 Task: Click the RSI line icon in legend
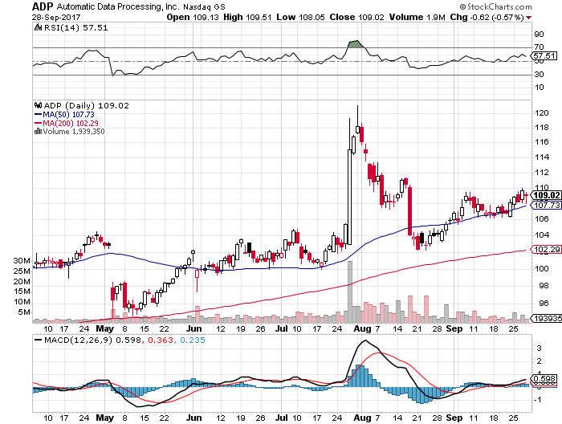coord(37,27)
